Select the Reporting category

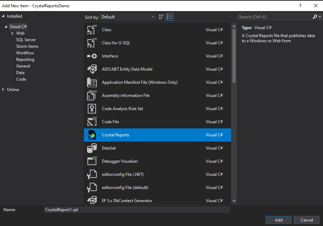[25, 60]
